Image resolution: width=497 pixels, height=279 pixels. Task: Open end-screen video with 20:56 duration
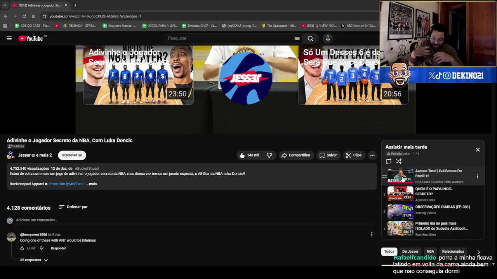tap(353, 75)
